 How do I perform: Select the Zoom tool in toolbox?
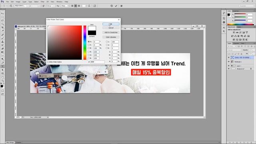(x=2, y=81)
